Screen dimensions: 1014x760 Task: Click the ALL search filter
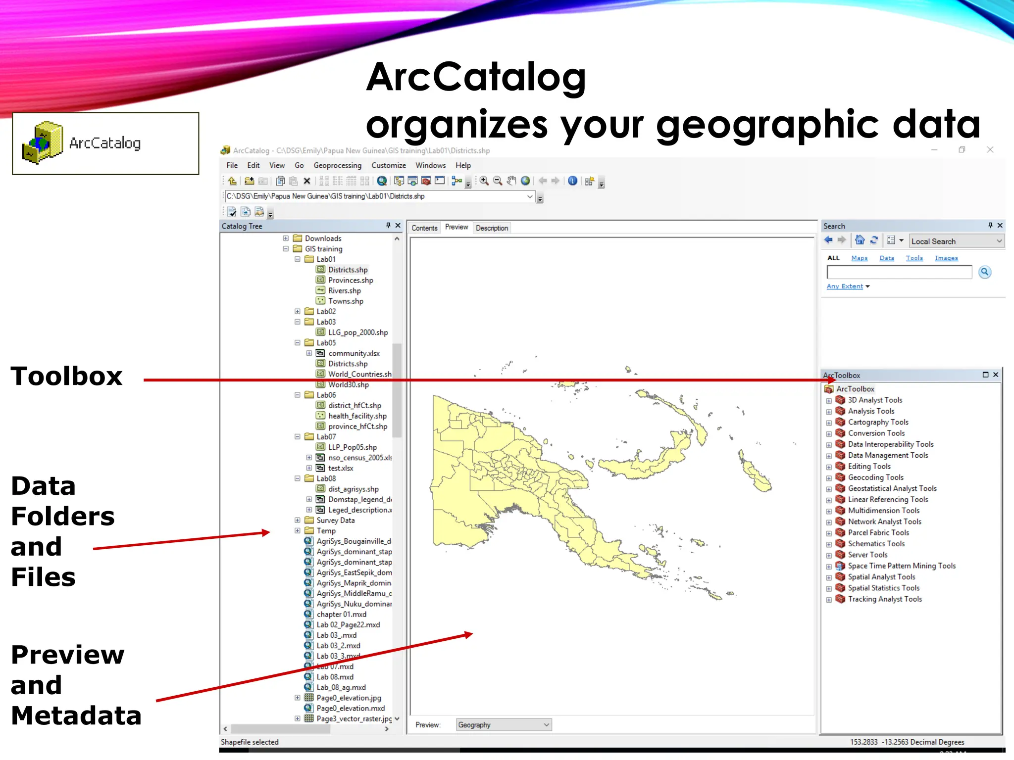coord(833,258)
